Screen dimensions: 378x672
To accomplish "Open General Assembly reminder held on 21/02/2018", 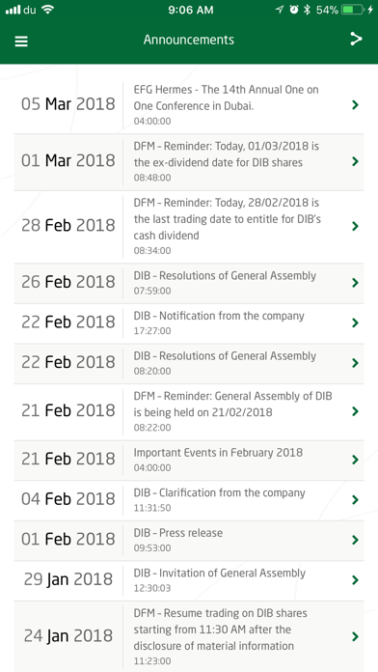I will [x=189, y=411].
